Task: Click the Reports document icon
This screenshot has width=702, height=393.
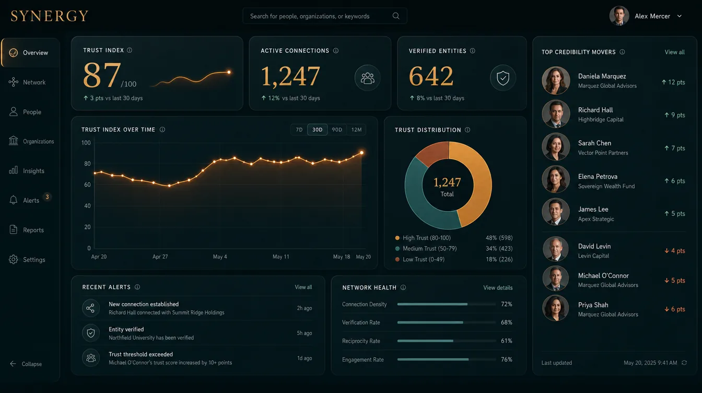Action: pos(14,230)
